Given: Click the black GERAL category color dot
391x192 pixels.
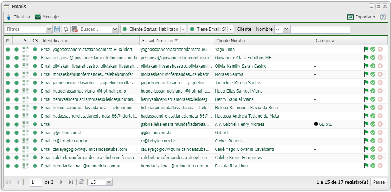Looking at the screenshot, I should (x=316, y=124).
